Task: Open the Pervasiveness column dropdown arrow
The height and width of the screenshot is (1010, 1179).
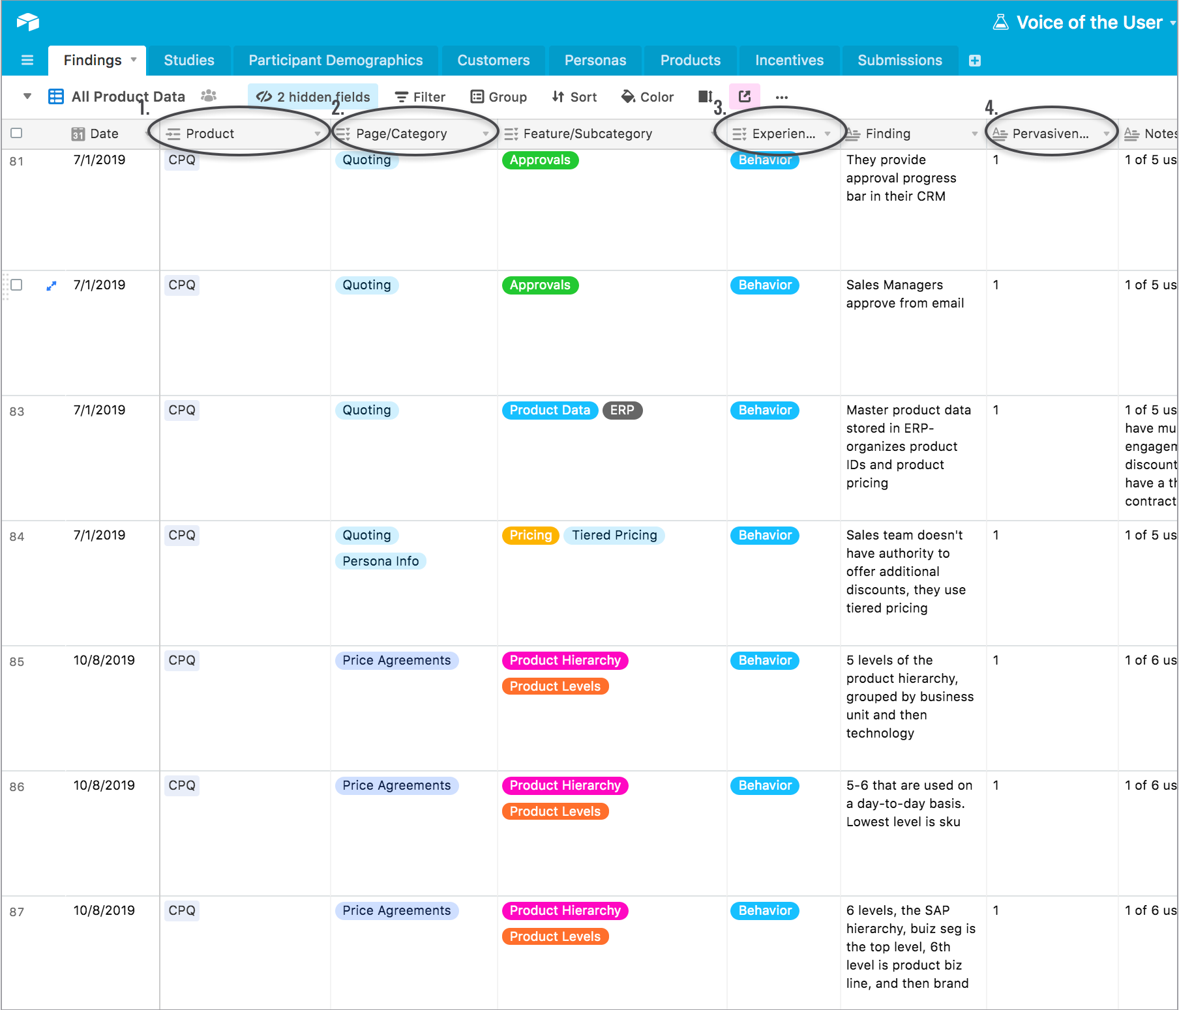Action: coord(1107,134)
